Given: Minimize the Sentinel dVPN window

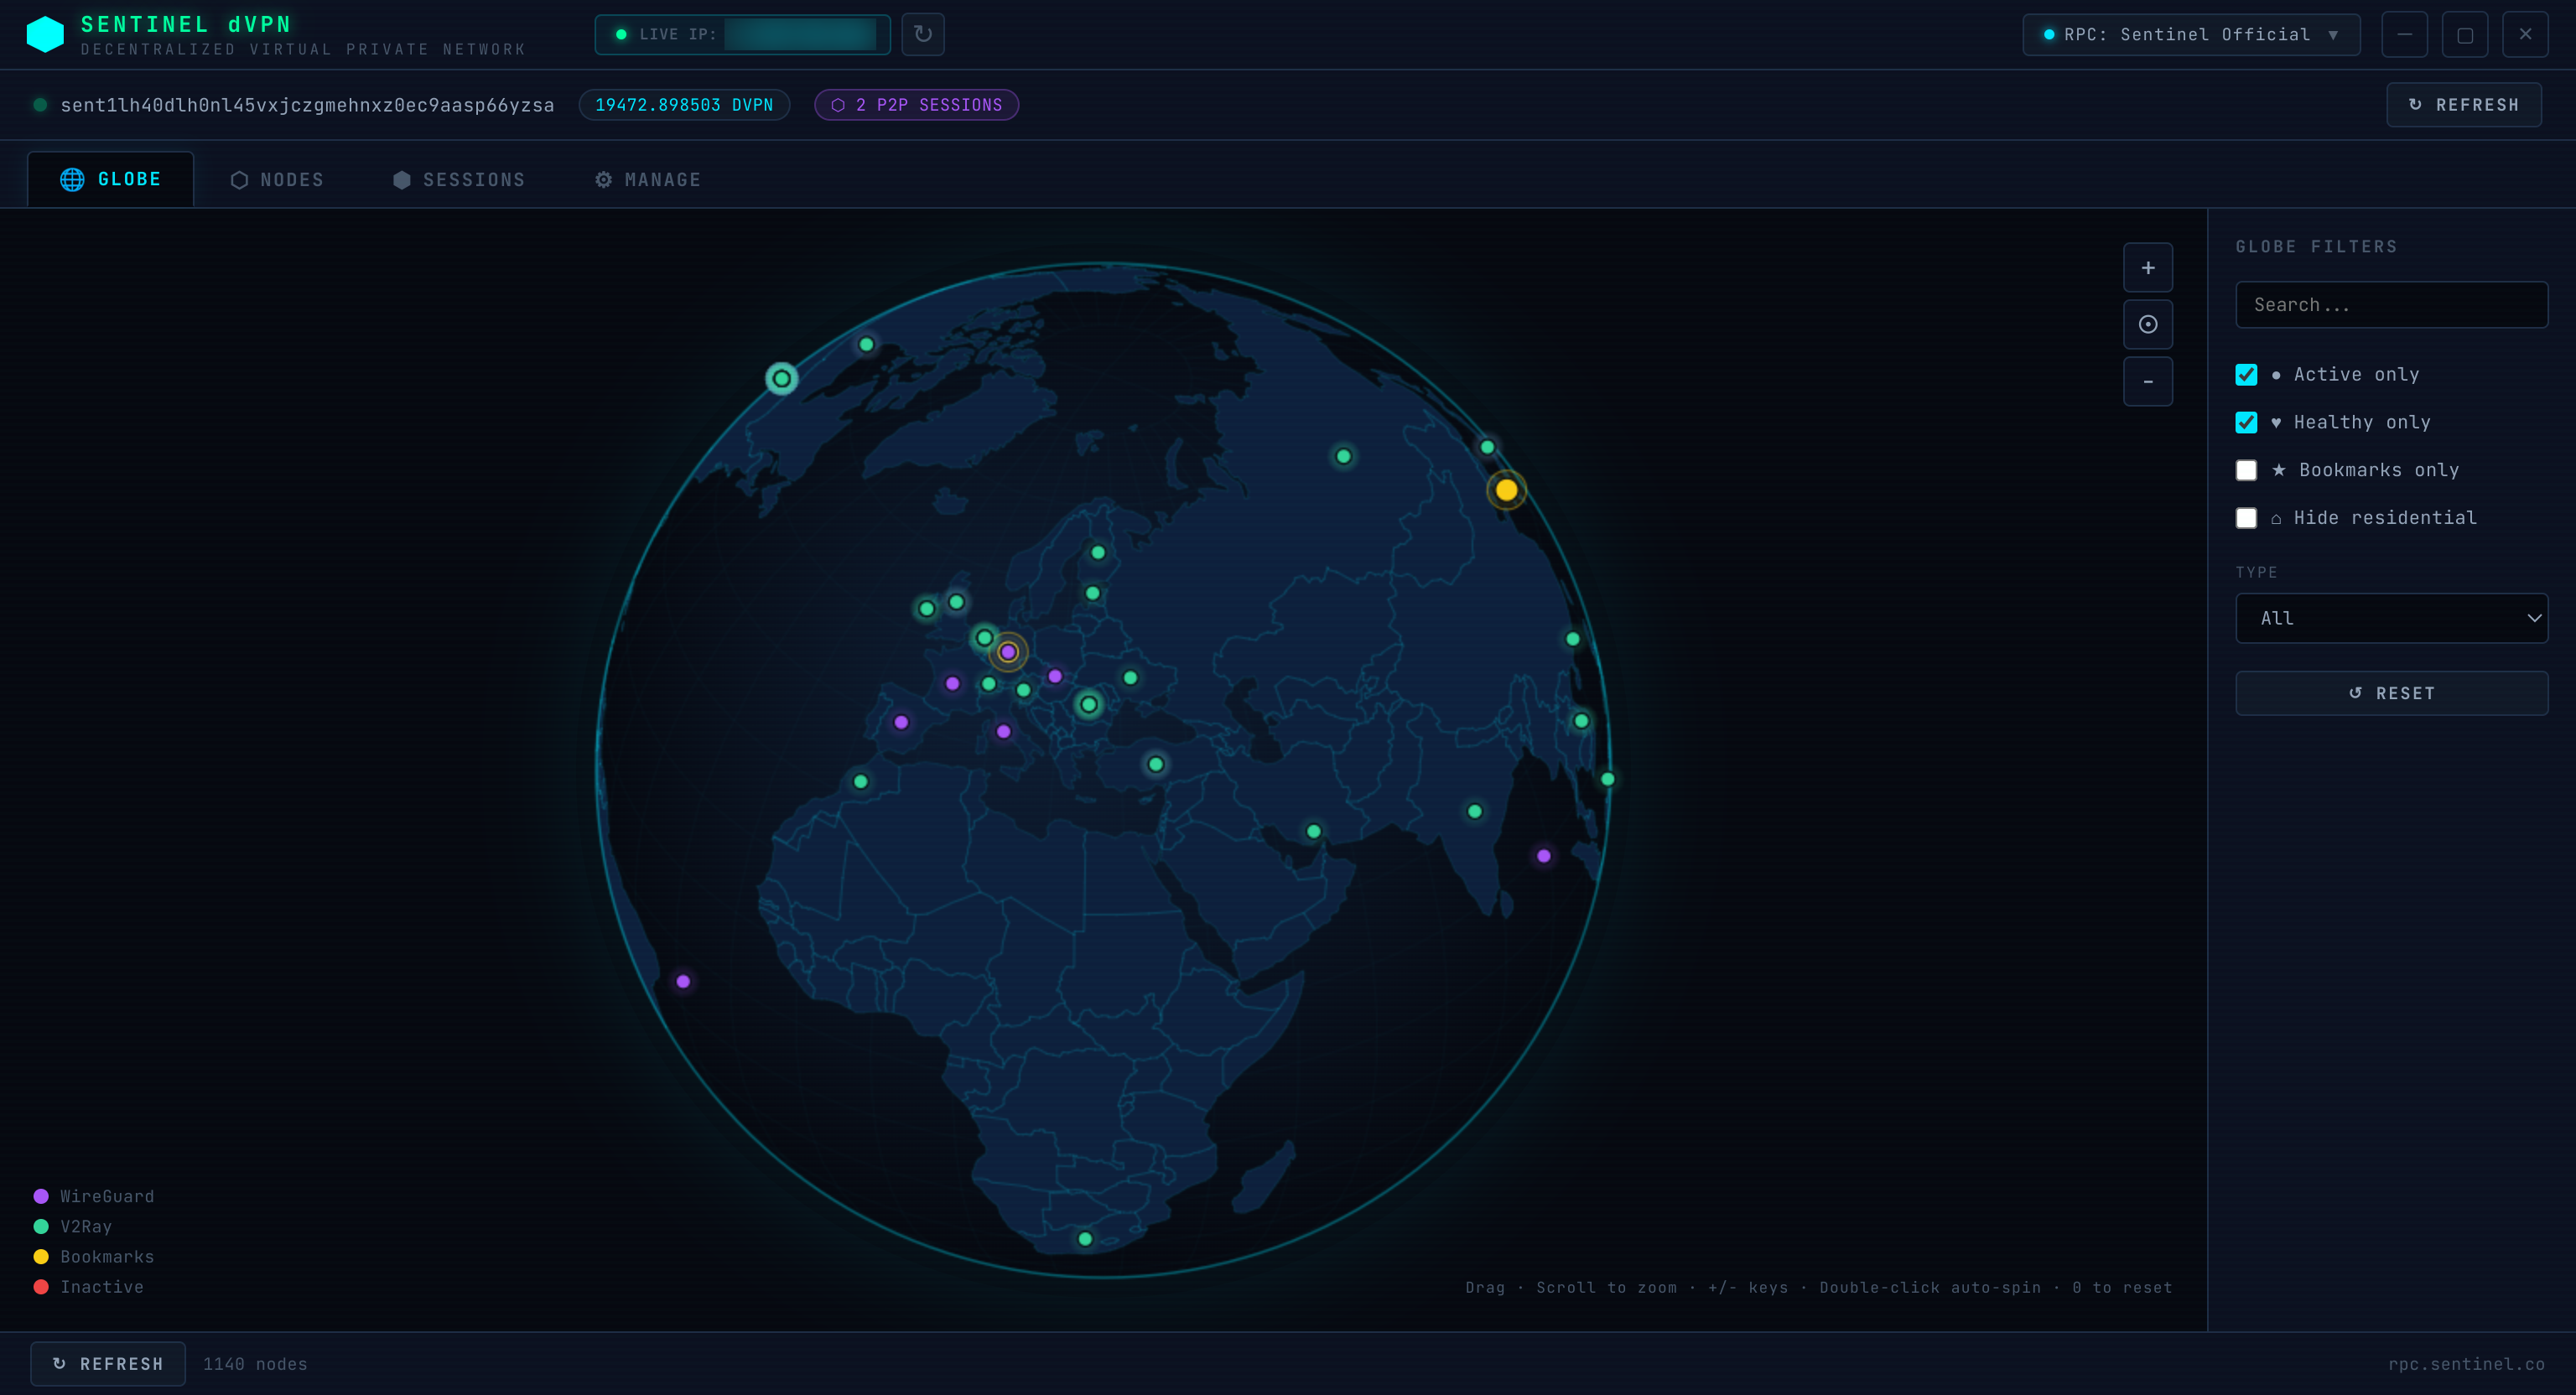Looking at the screenshot, I should [x=2404, y=34].
